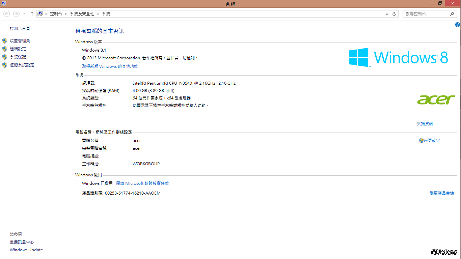Open the 支援資訊 link
The image size is (461, 259).
tap(425, 124)
